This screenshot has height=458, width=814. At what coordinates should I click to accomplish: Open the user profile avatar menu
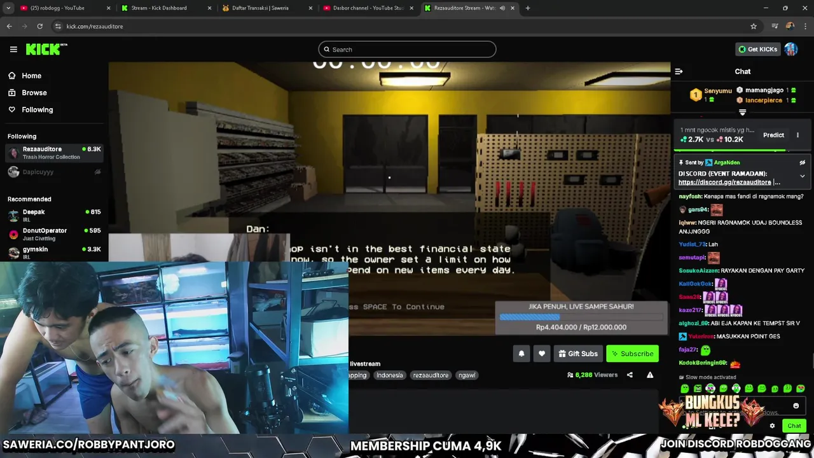coord(791,49)
